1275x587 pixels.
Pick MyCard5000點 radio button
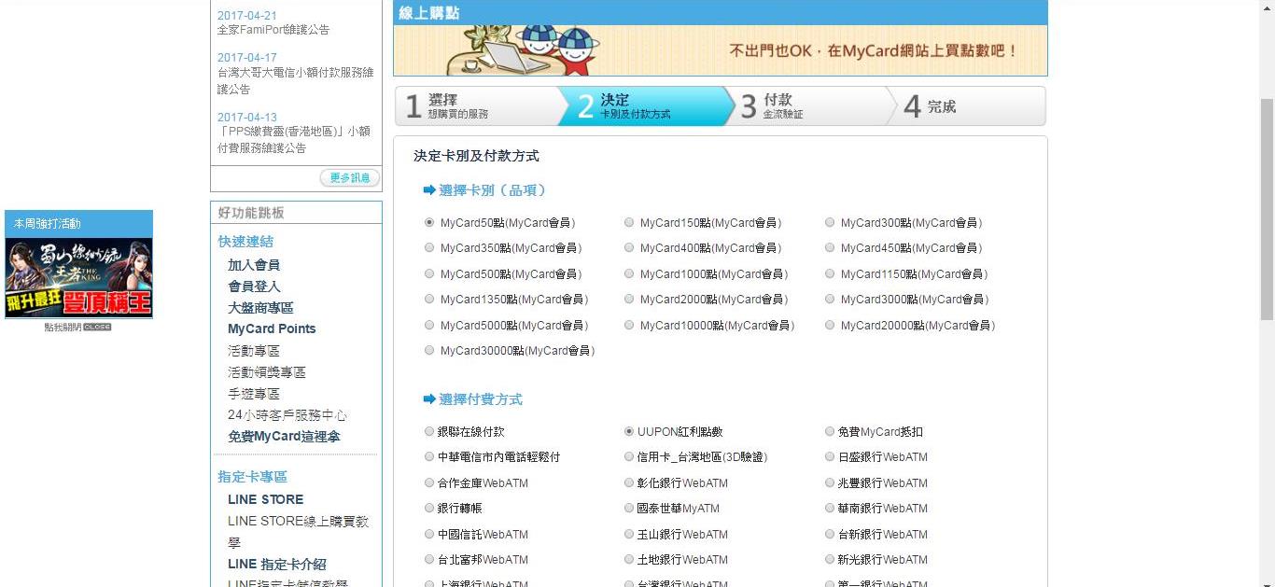429,326
